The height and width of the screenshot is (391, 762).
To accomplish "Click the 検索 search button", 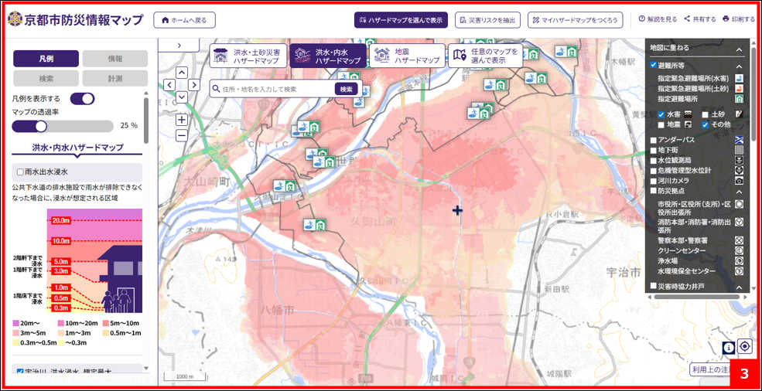I will [x=346, y=89].
